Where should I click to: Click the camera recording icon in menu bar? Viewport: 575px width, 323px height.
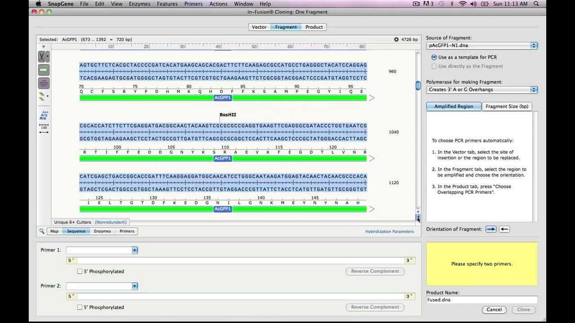(416, 4)
